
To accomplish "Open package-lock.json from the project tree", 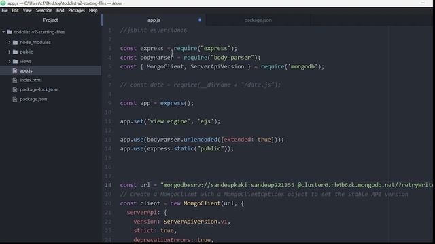I will coord(39,89).
